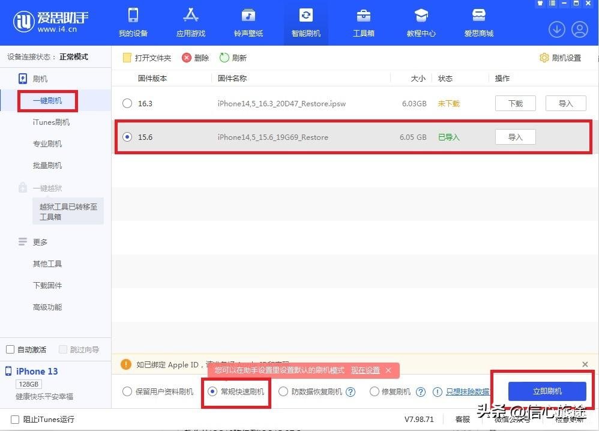Click 立即刷机 flash now button

(x=547, y=391)
